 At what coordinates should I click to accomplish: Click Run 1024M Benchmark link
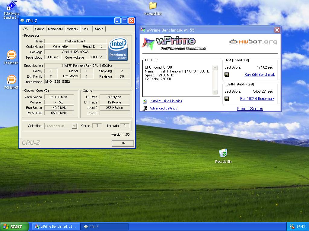tap(257, 99)
